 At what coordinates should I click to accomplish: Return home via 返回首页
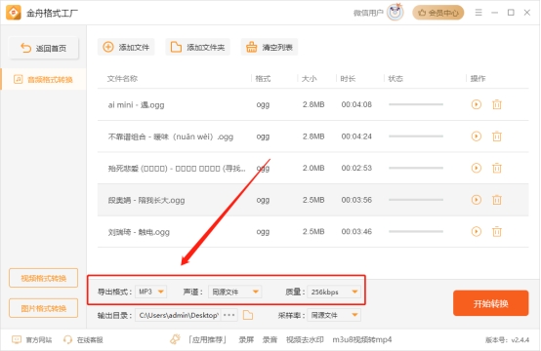[x=44, y=48]
